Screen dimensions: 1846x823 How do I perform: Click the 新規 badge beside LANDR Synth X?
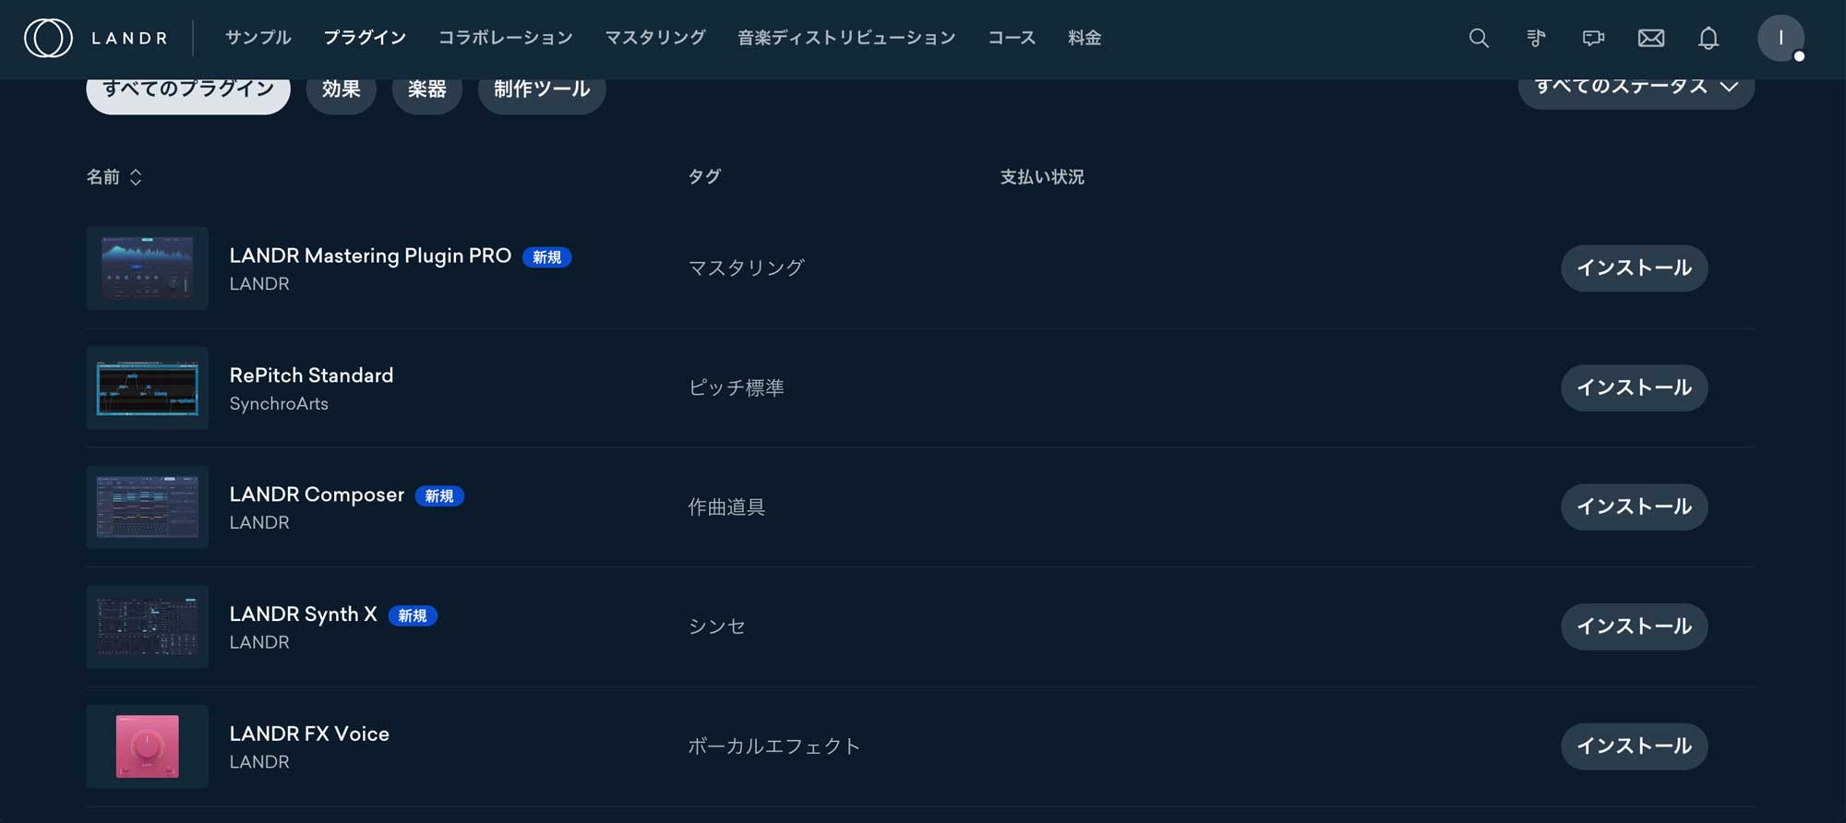click(x=413, y=615)
